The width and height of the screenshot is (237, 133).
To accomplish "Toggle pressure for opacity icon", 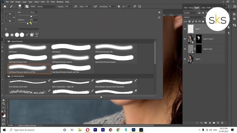I will pos(76,7).
